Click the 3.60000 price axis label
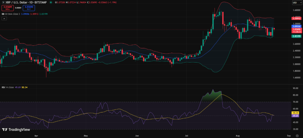303x138 pixels. [x=296, y=10]
